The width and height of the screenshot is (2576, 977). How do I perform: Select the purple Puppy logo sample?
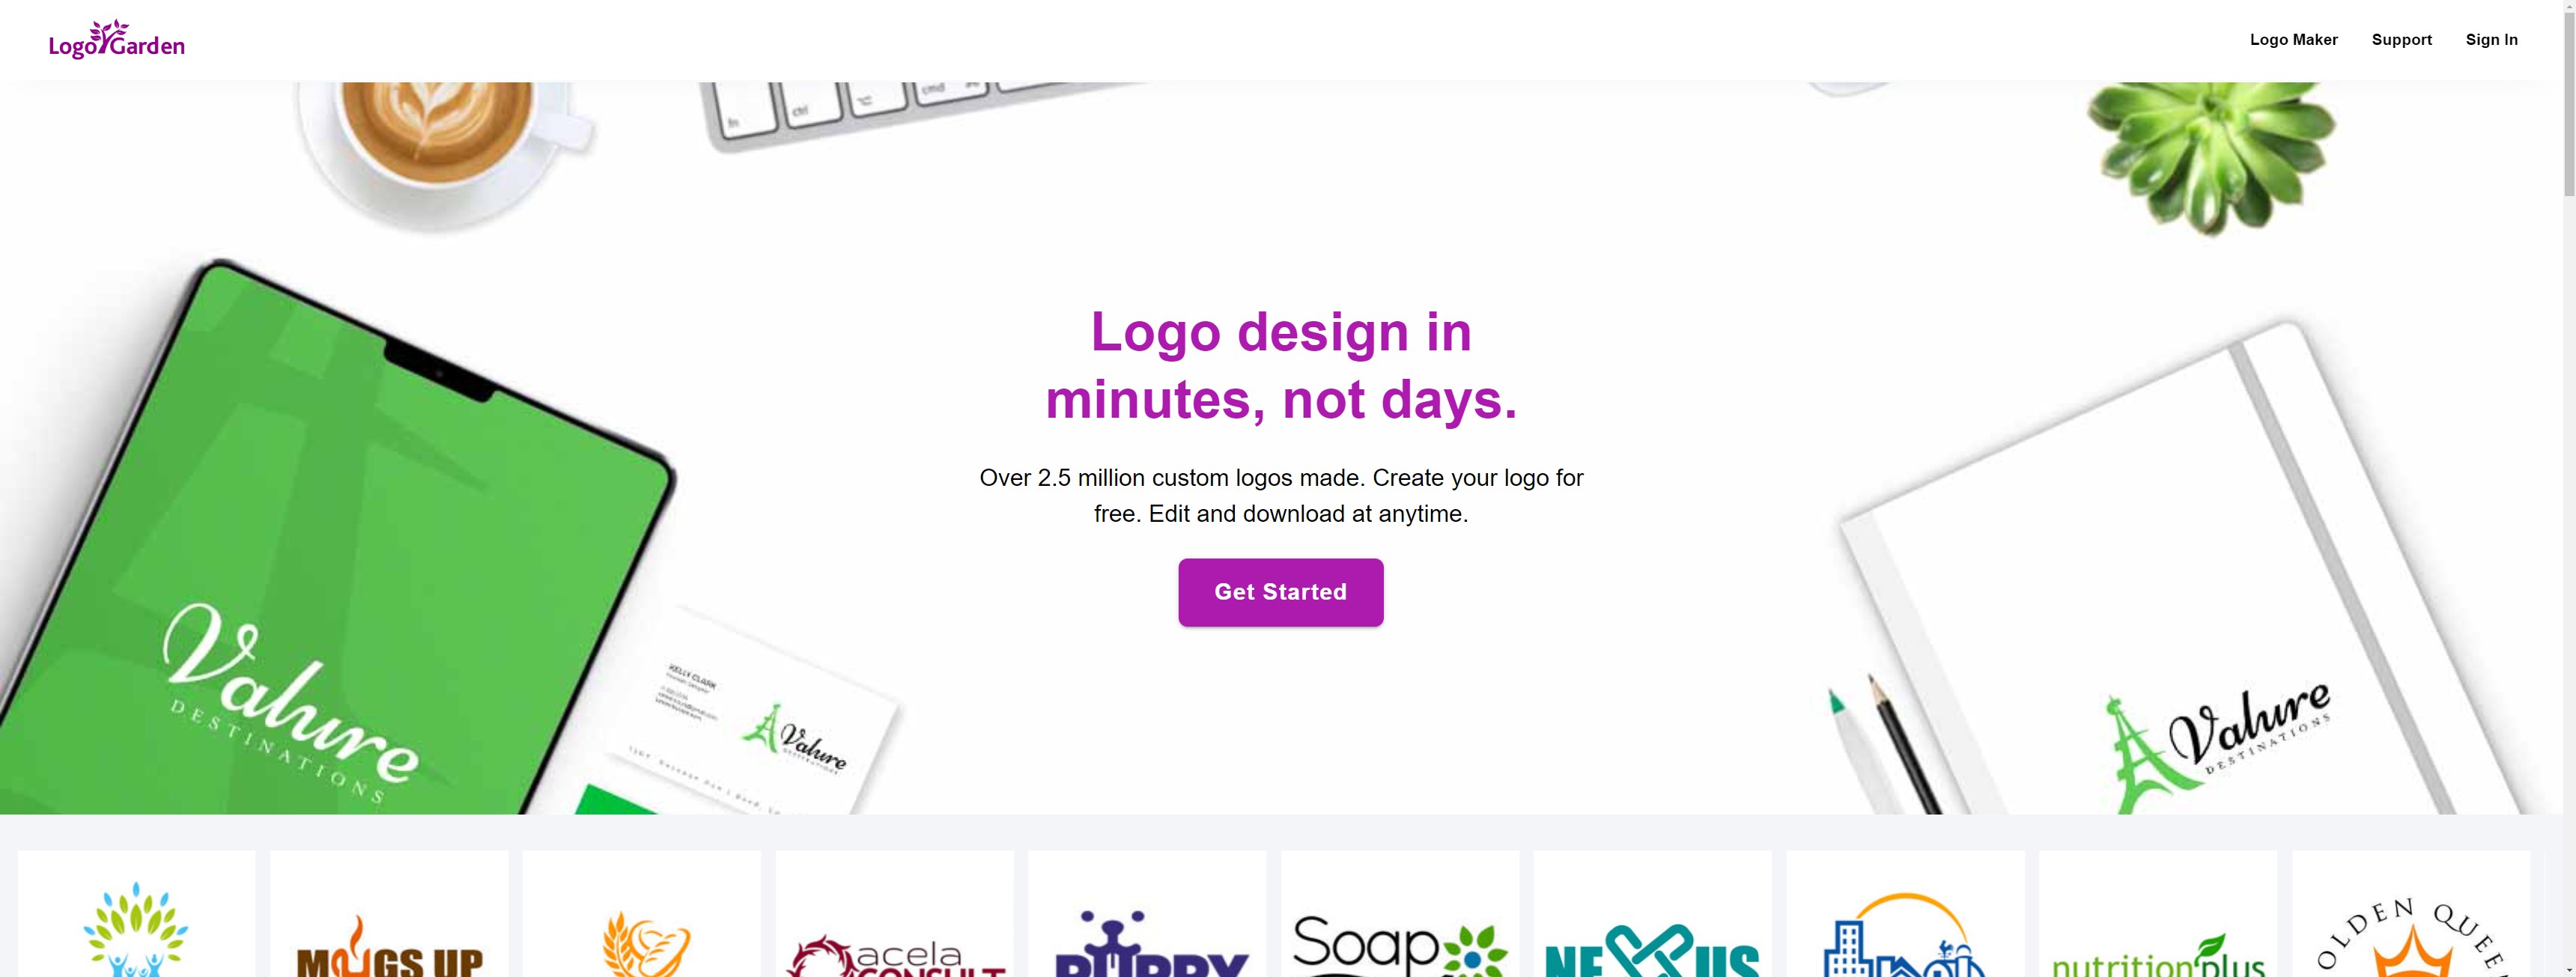1147,914
